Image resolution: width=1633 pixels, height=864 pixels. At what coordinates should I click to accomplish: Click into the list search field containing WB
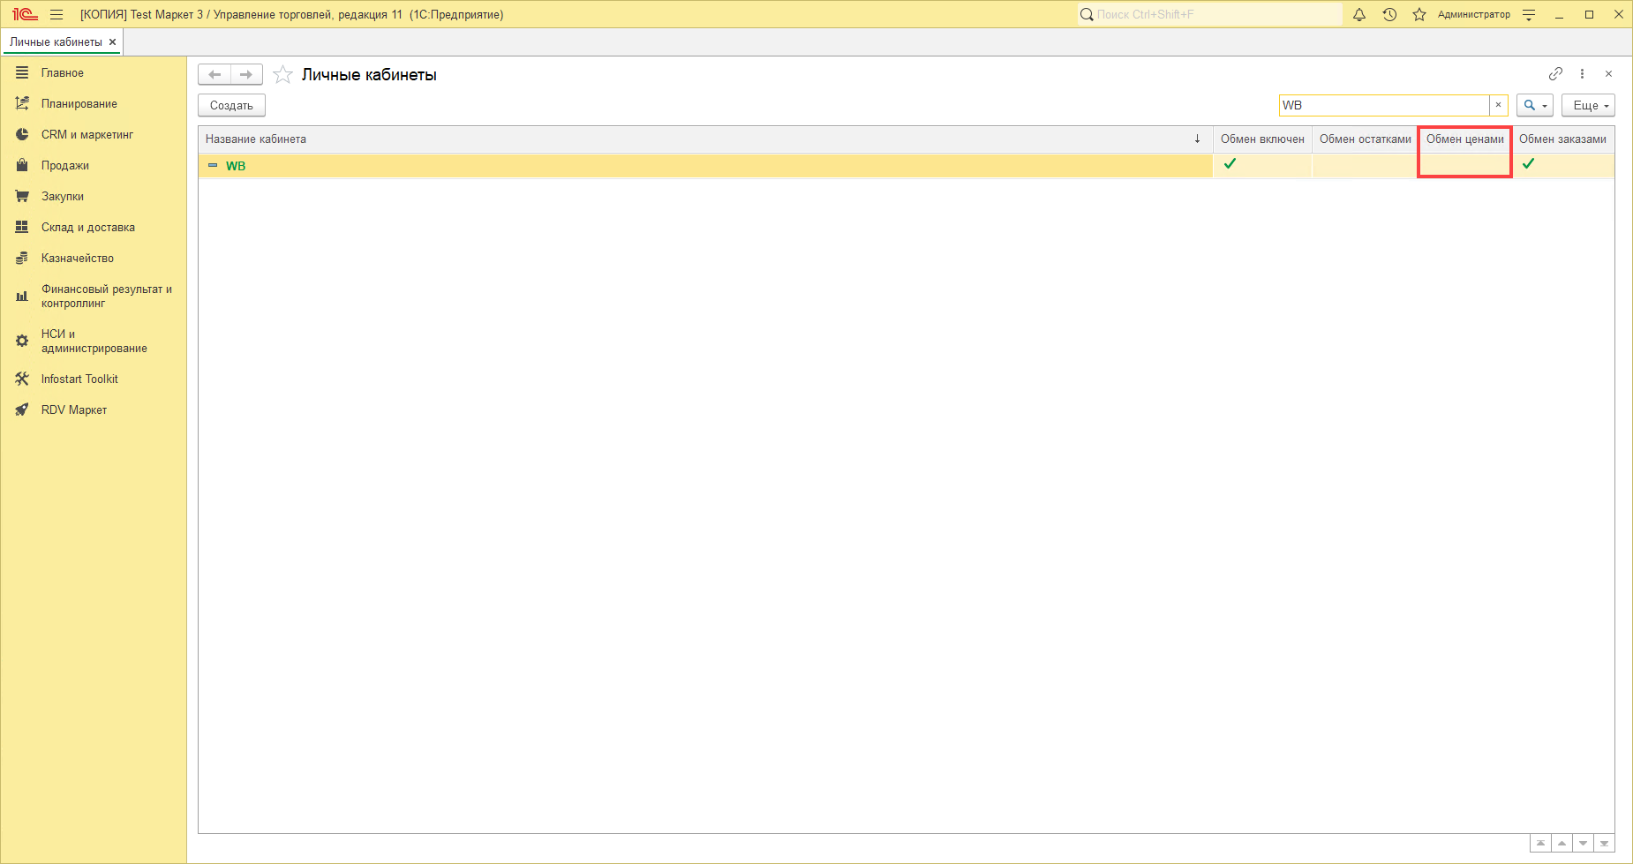click(x=1384, y=105)
